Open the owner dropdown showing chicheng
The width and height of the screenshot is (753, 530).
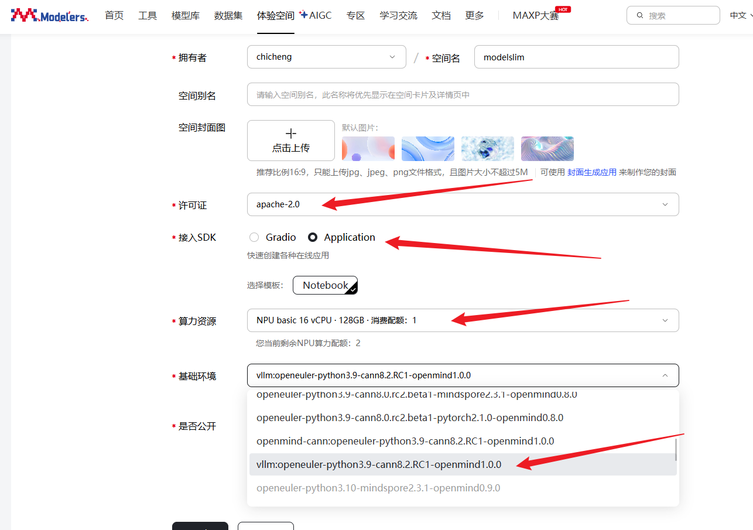point(327,57)
